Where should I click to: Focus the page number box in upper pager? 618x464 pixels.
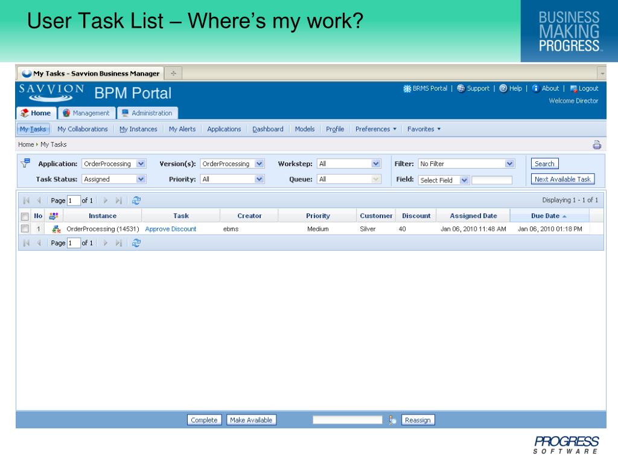(74, 201)
